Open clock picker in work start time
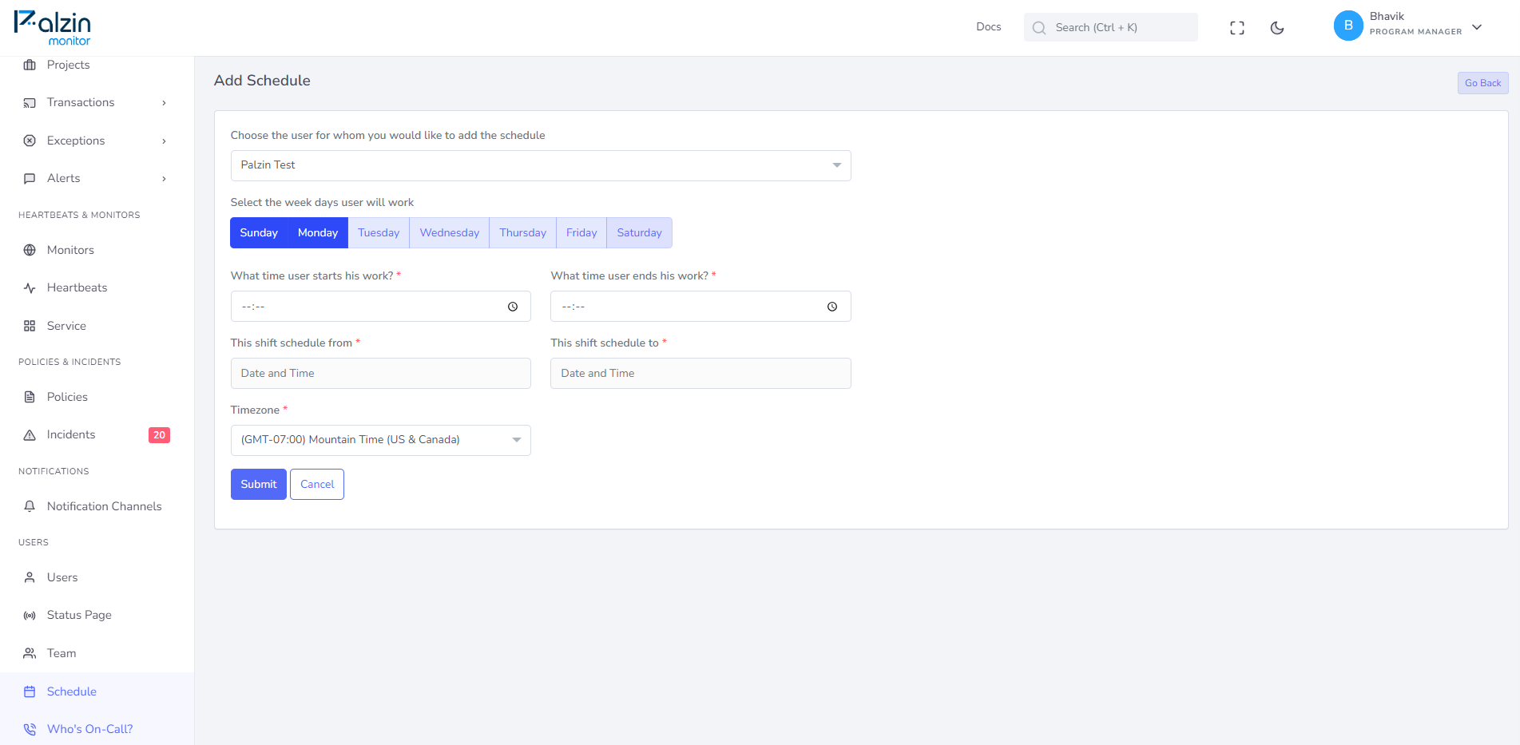 513,307
